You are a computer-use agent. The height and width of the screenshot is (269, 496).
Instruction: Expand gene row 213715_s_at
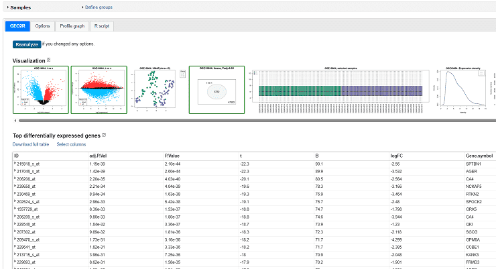15,254
